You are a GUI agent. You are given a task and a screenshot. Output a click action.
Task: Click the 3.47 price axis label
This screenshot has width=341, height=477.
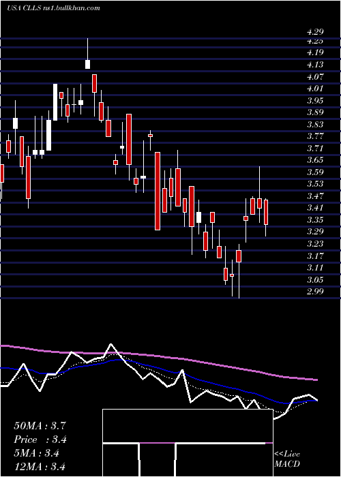pos(315,196)
